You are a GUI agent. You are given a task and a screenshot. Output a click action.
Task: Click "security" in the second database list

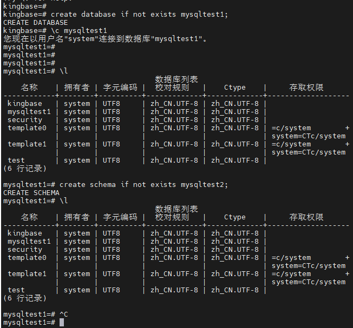25,250
